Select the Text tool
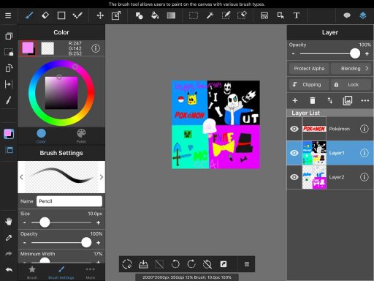This screenshot has width=374, height=281. (x=297, y=15)
